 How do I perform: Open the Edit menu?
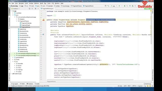click(x=13, y=3)
